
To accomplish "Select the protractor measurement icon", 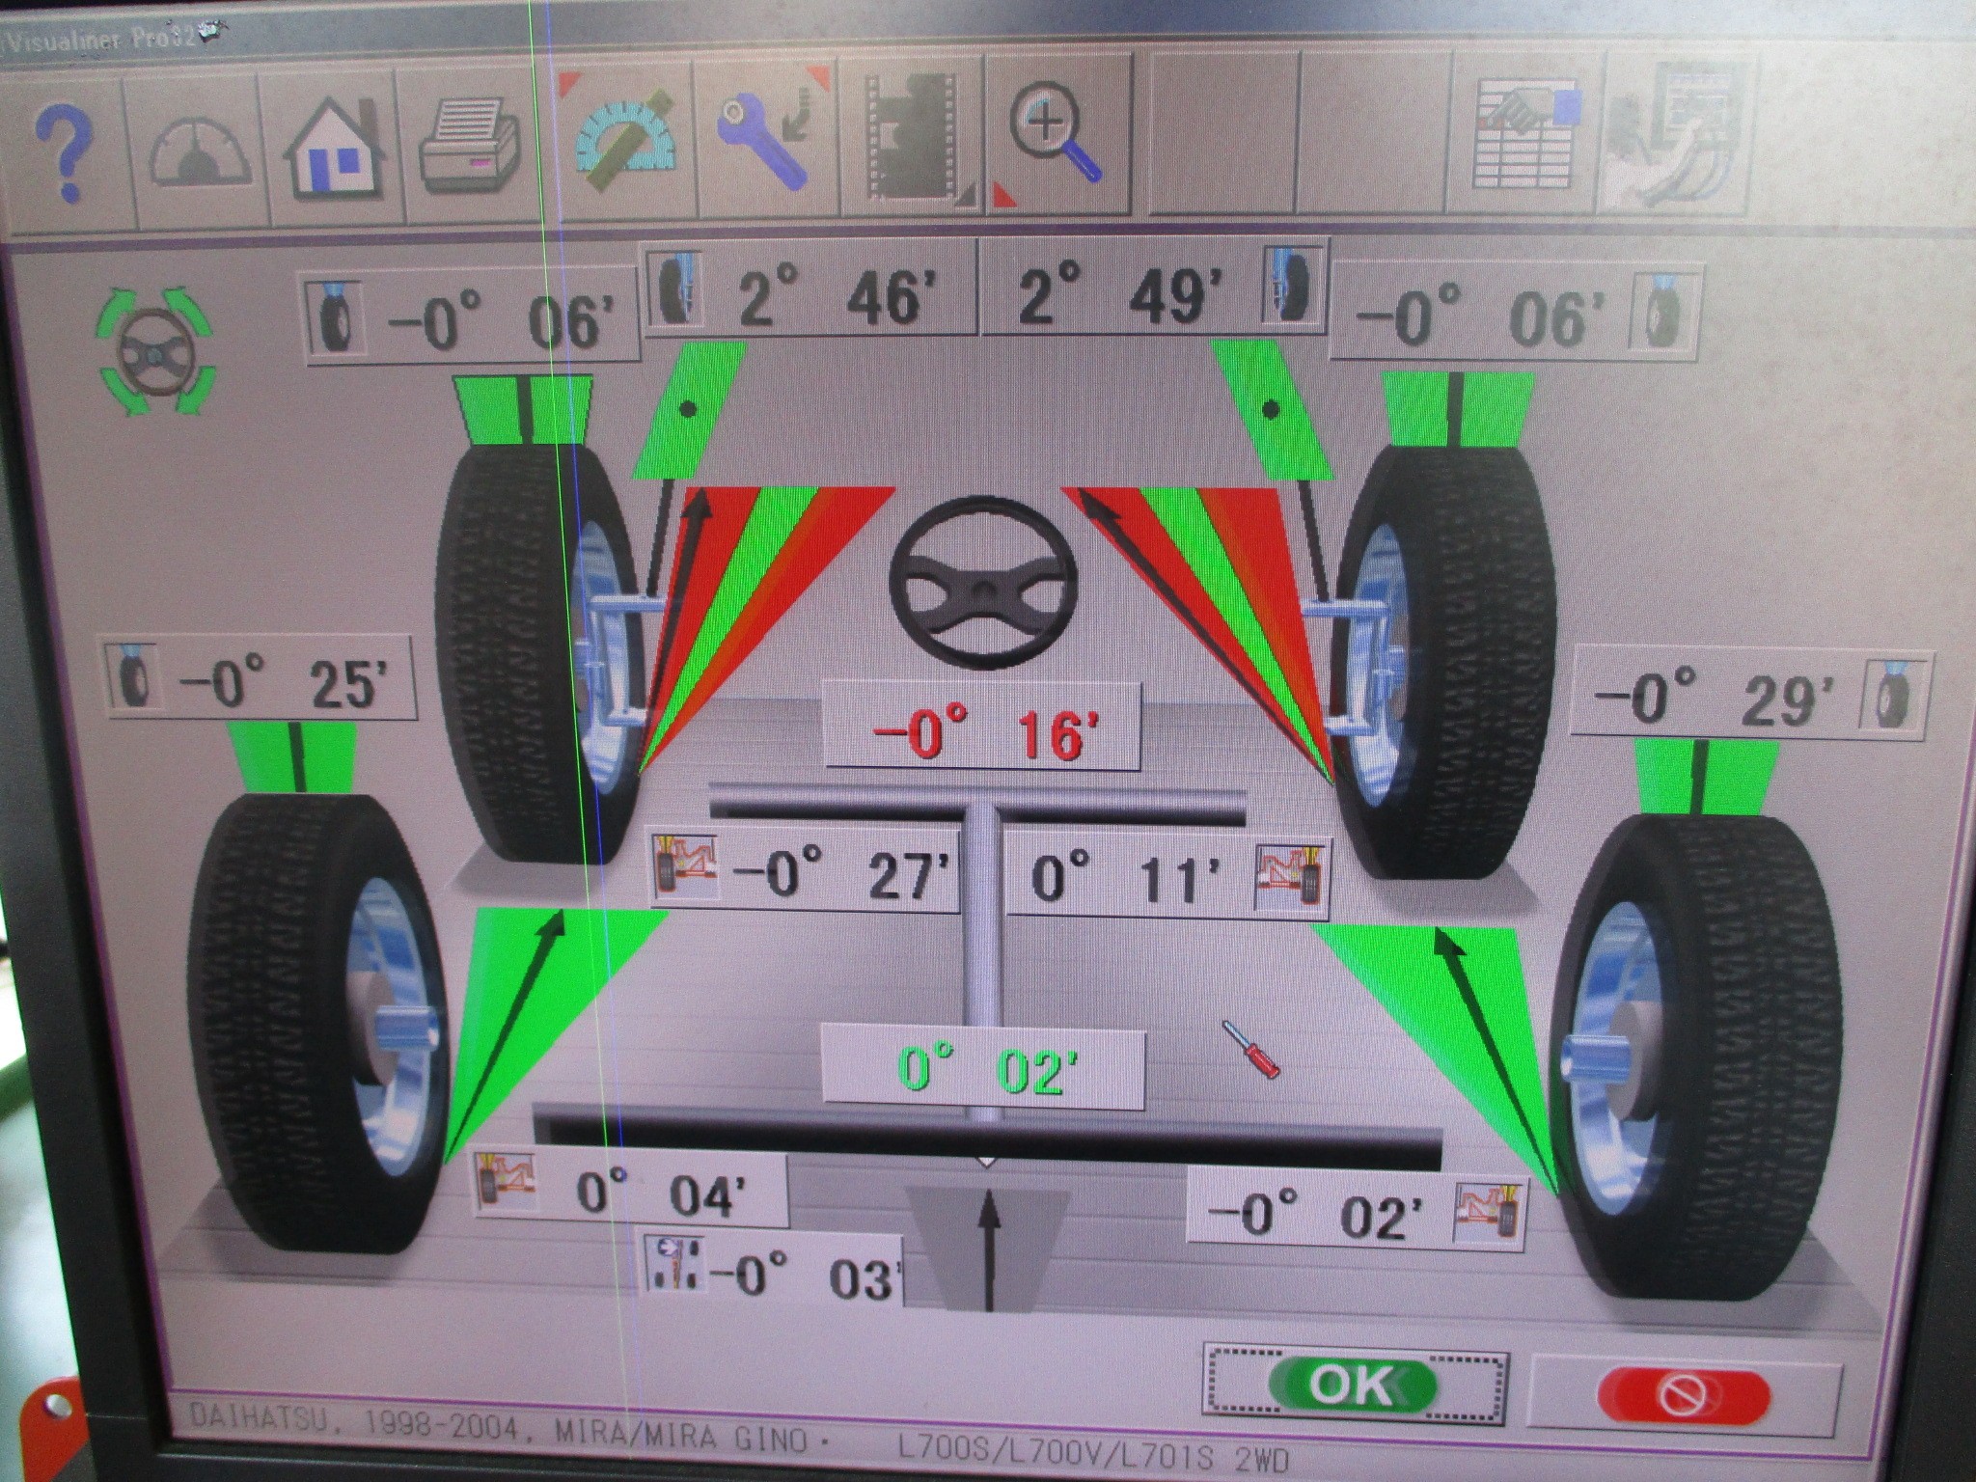I will (624, 145).
